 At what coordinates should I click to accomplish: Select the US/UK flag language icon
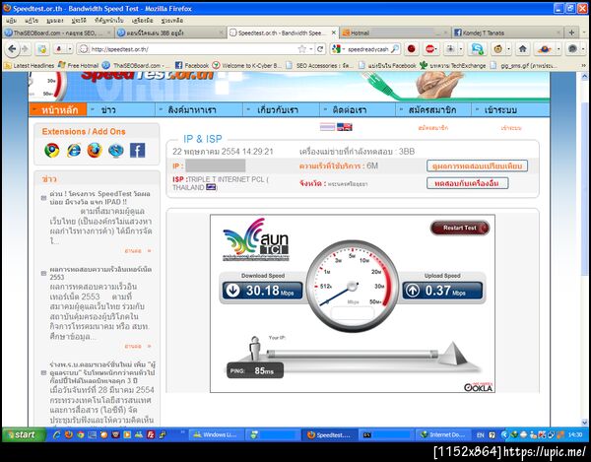(x=345, y=127)
